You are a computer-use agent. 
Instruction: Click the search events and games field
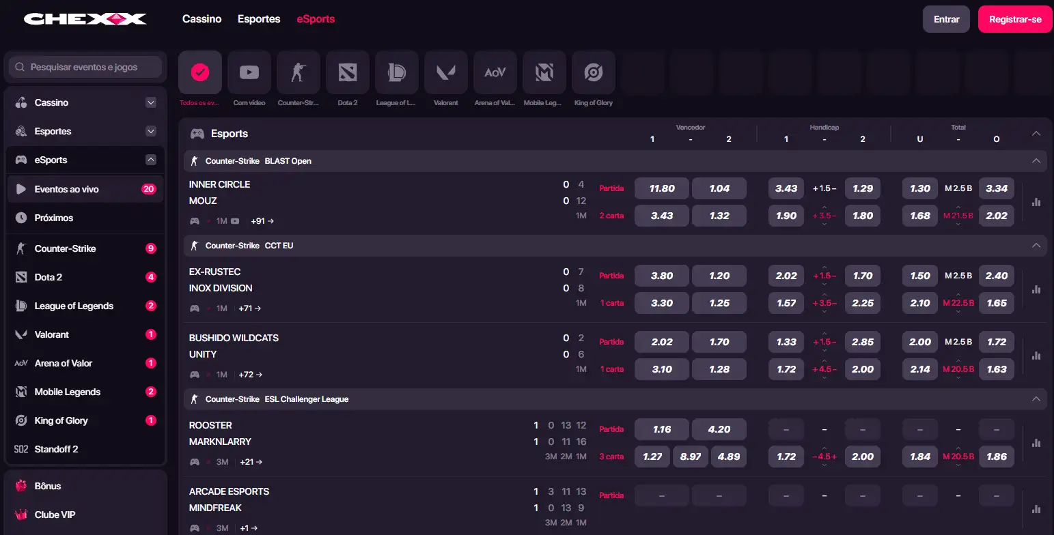pyautogui.click(x=85, y=67)
